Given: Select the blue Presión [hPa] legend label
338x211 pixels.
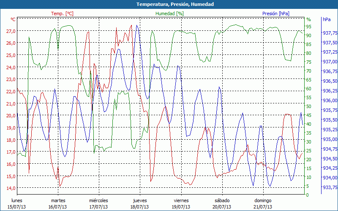Looking at the screenshot, I should (276, 14).
